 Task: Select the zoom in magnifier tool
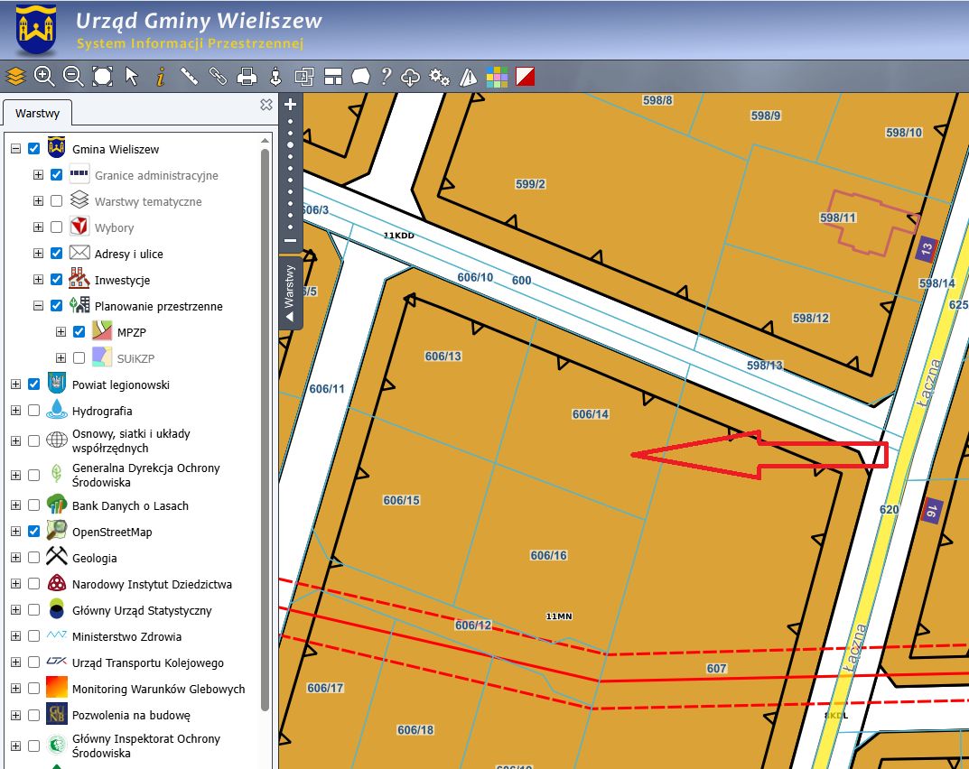(44, 77)
